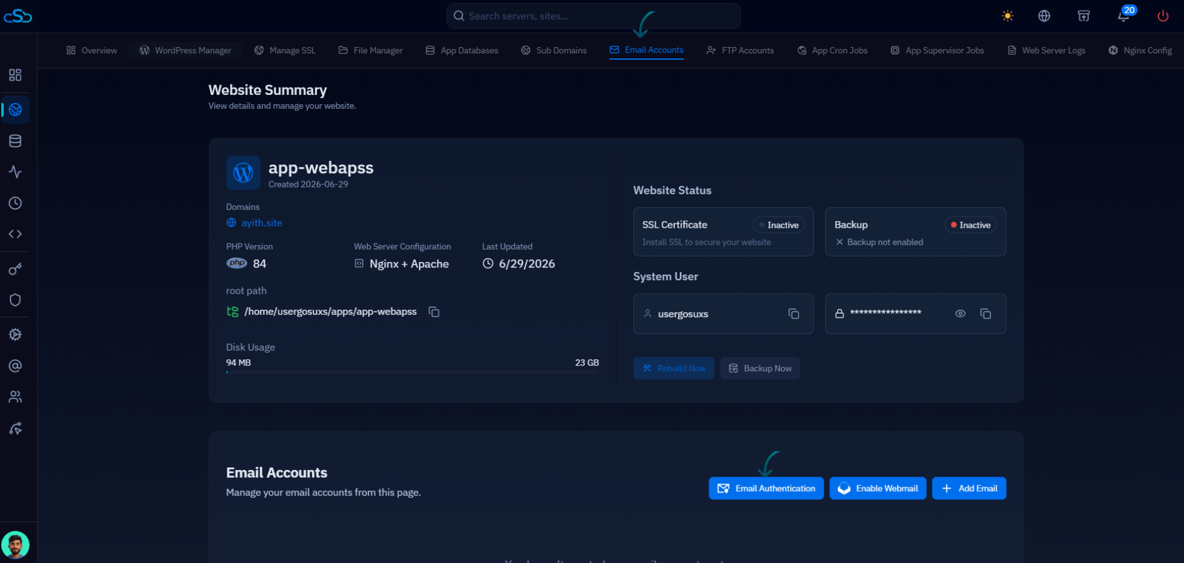Image resolution: width=1184 pixels, height=563 pixels.
Task: Reveal the system user password eye icon
Action: pyautogui.click(x=960, y=313)
